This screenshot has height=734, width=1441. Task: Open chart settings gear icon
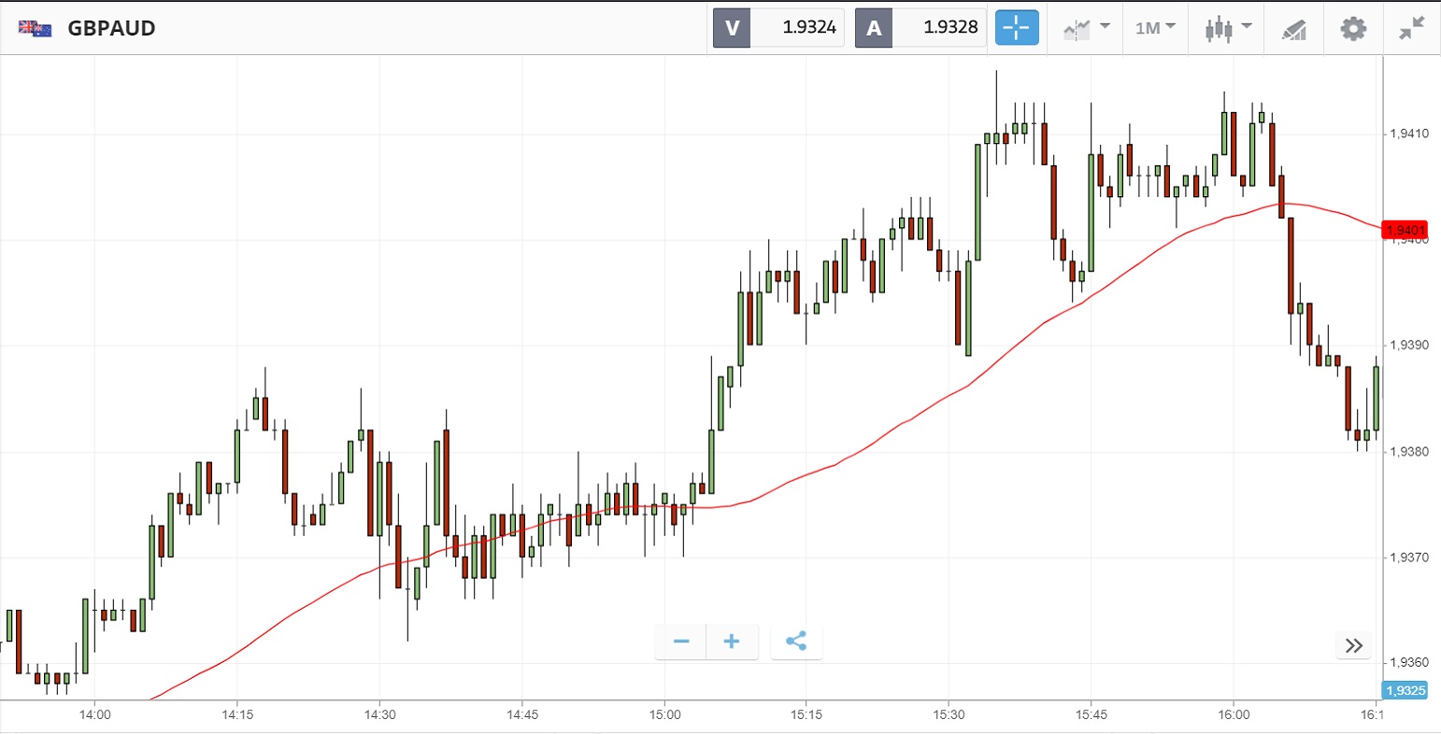(x=1352, y=28)
